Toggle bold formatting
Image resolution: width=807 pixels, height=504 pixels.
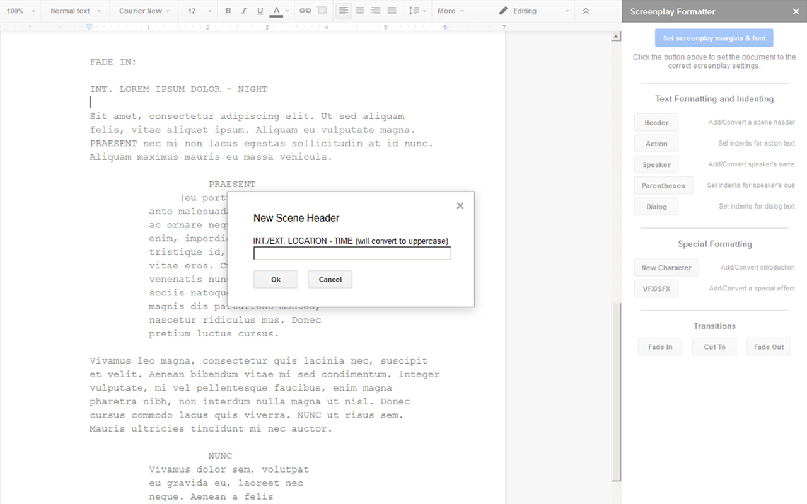(228, 11)
